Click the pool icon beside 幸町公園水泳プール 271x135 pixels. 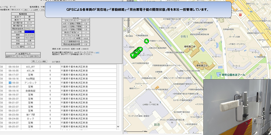click(220, 75)
